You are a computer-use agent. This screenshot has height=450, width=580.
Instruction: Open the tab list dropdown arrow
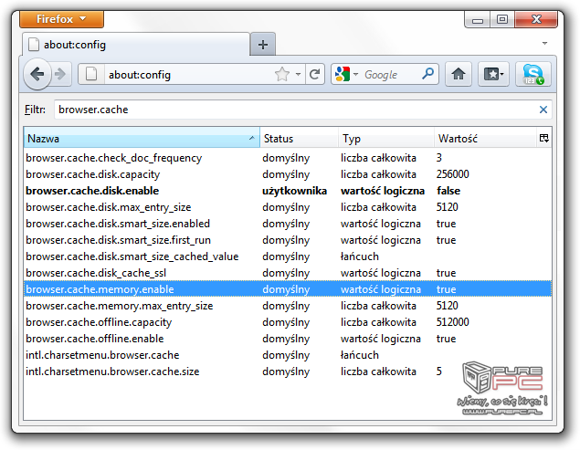click(544, 43)
